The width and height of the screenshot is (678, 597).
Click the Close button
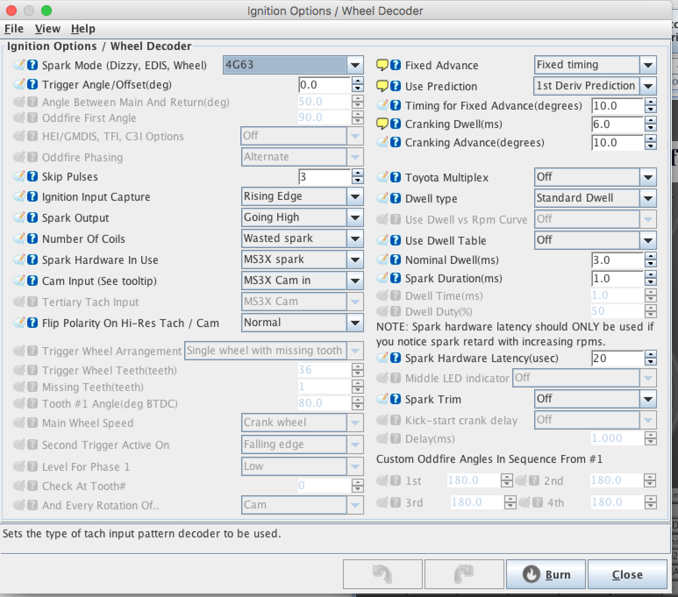[627, 574]
